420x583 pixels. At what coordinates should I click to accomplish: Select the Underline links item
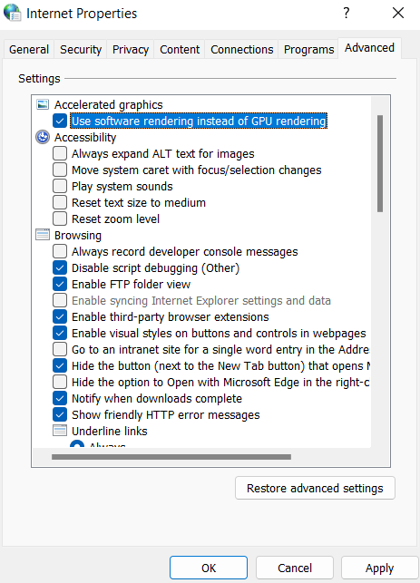click(110, 431)
